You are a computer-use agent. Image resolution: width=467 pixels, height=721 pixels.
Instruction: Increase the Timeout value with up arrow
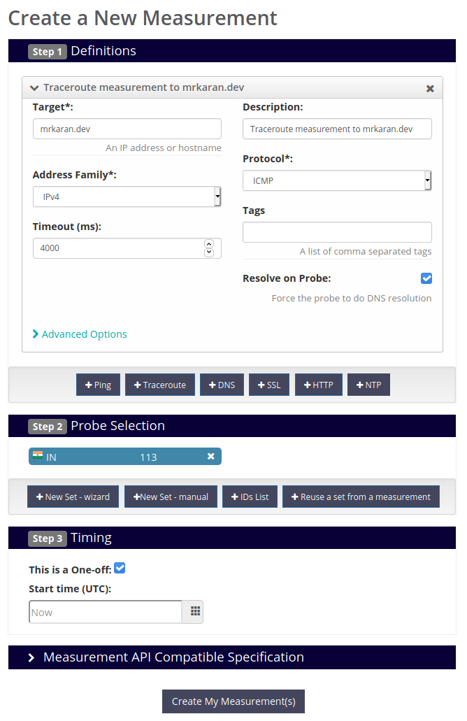(x=209, y=243)
